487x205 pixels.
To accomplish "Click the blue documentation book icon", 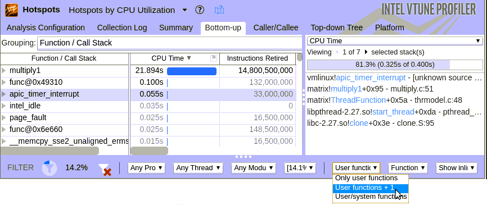I will click(219, 10).
